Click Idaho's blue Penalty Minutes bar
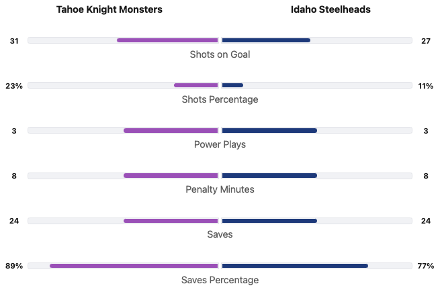 click(269, 175)
